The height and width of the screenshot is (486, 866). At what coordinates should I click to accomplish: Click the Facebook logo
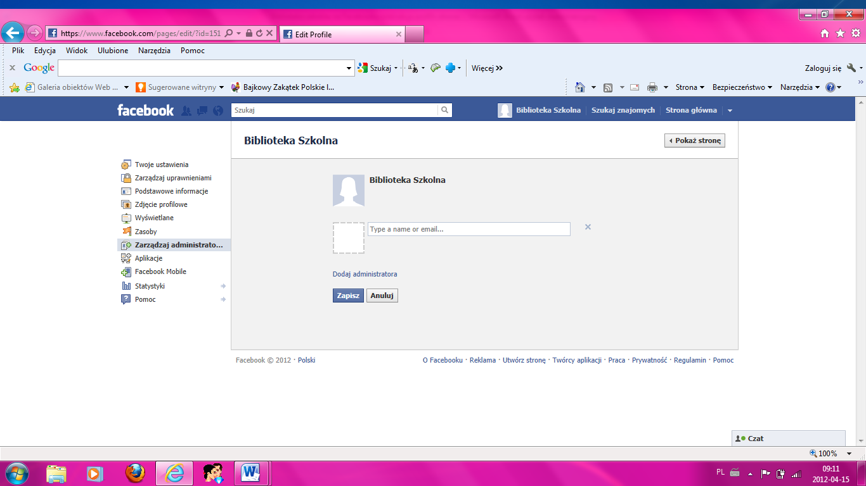point(145,110)
